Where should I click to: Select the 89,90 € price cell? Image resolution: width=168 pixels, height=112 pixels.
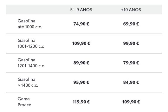click(x=81, y=63)
